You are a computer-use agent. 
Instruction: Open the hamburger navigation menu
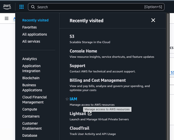[x=7, y=18]
